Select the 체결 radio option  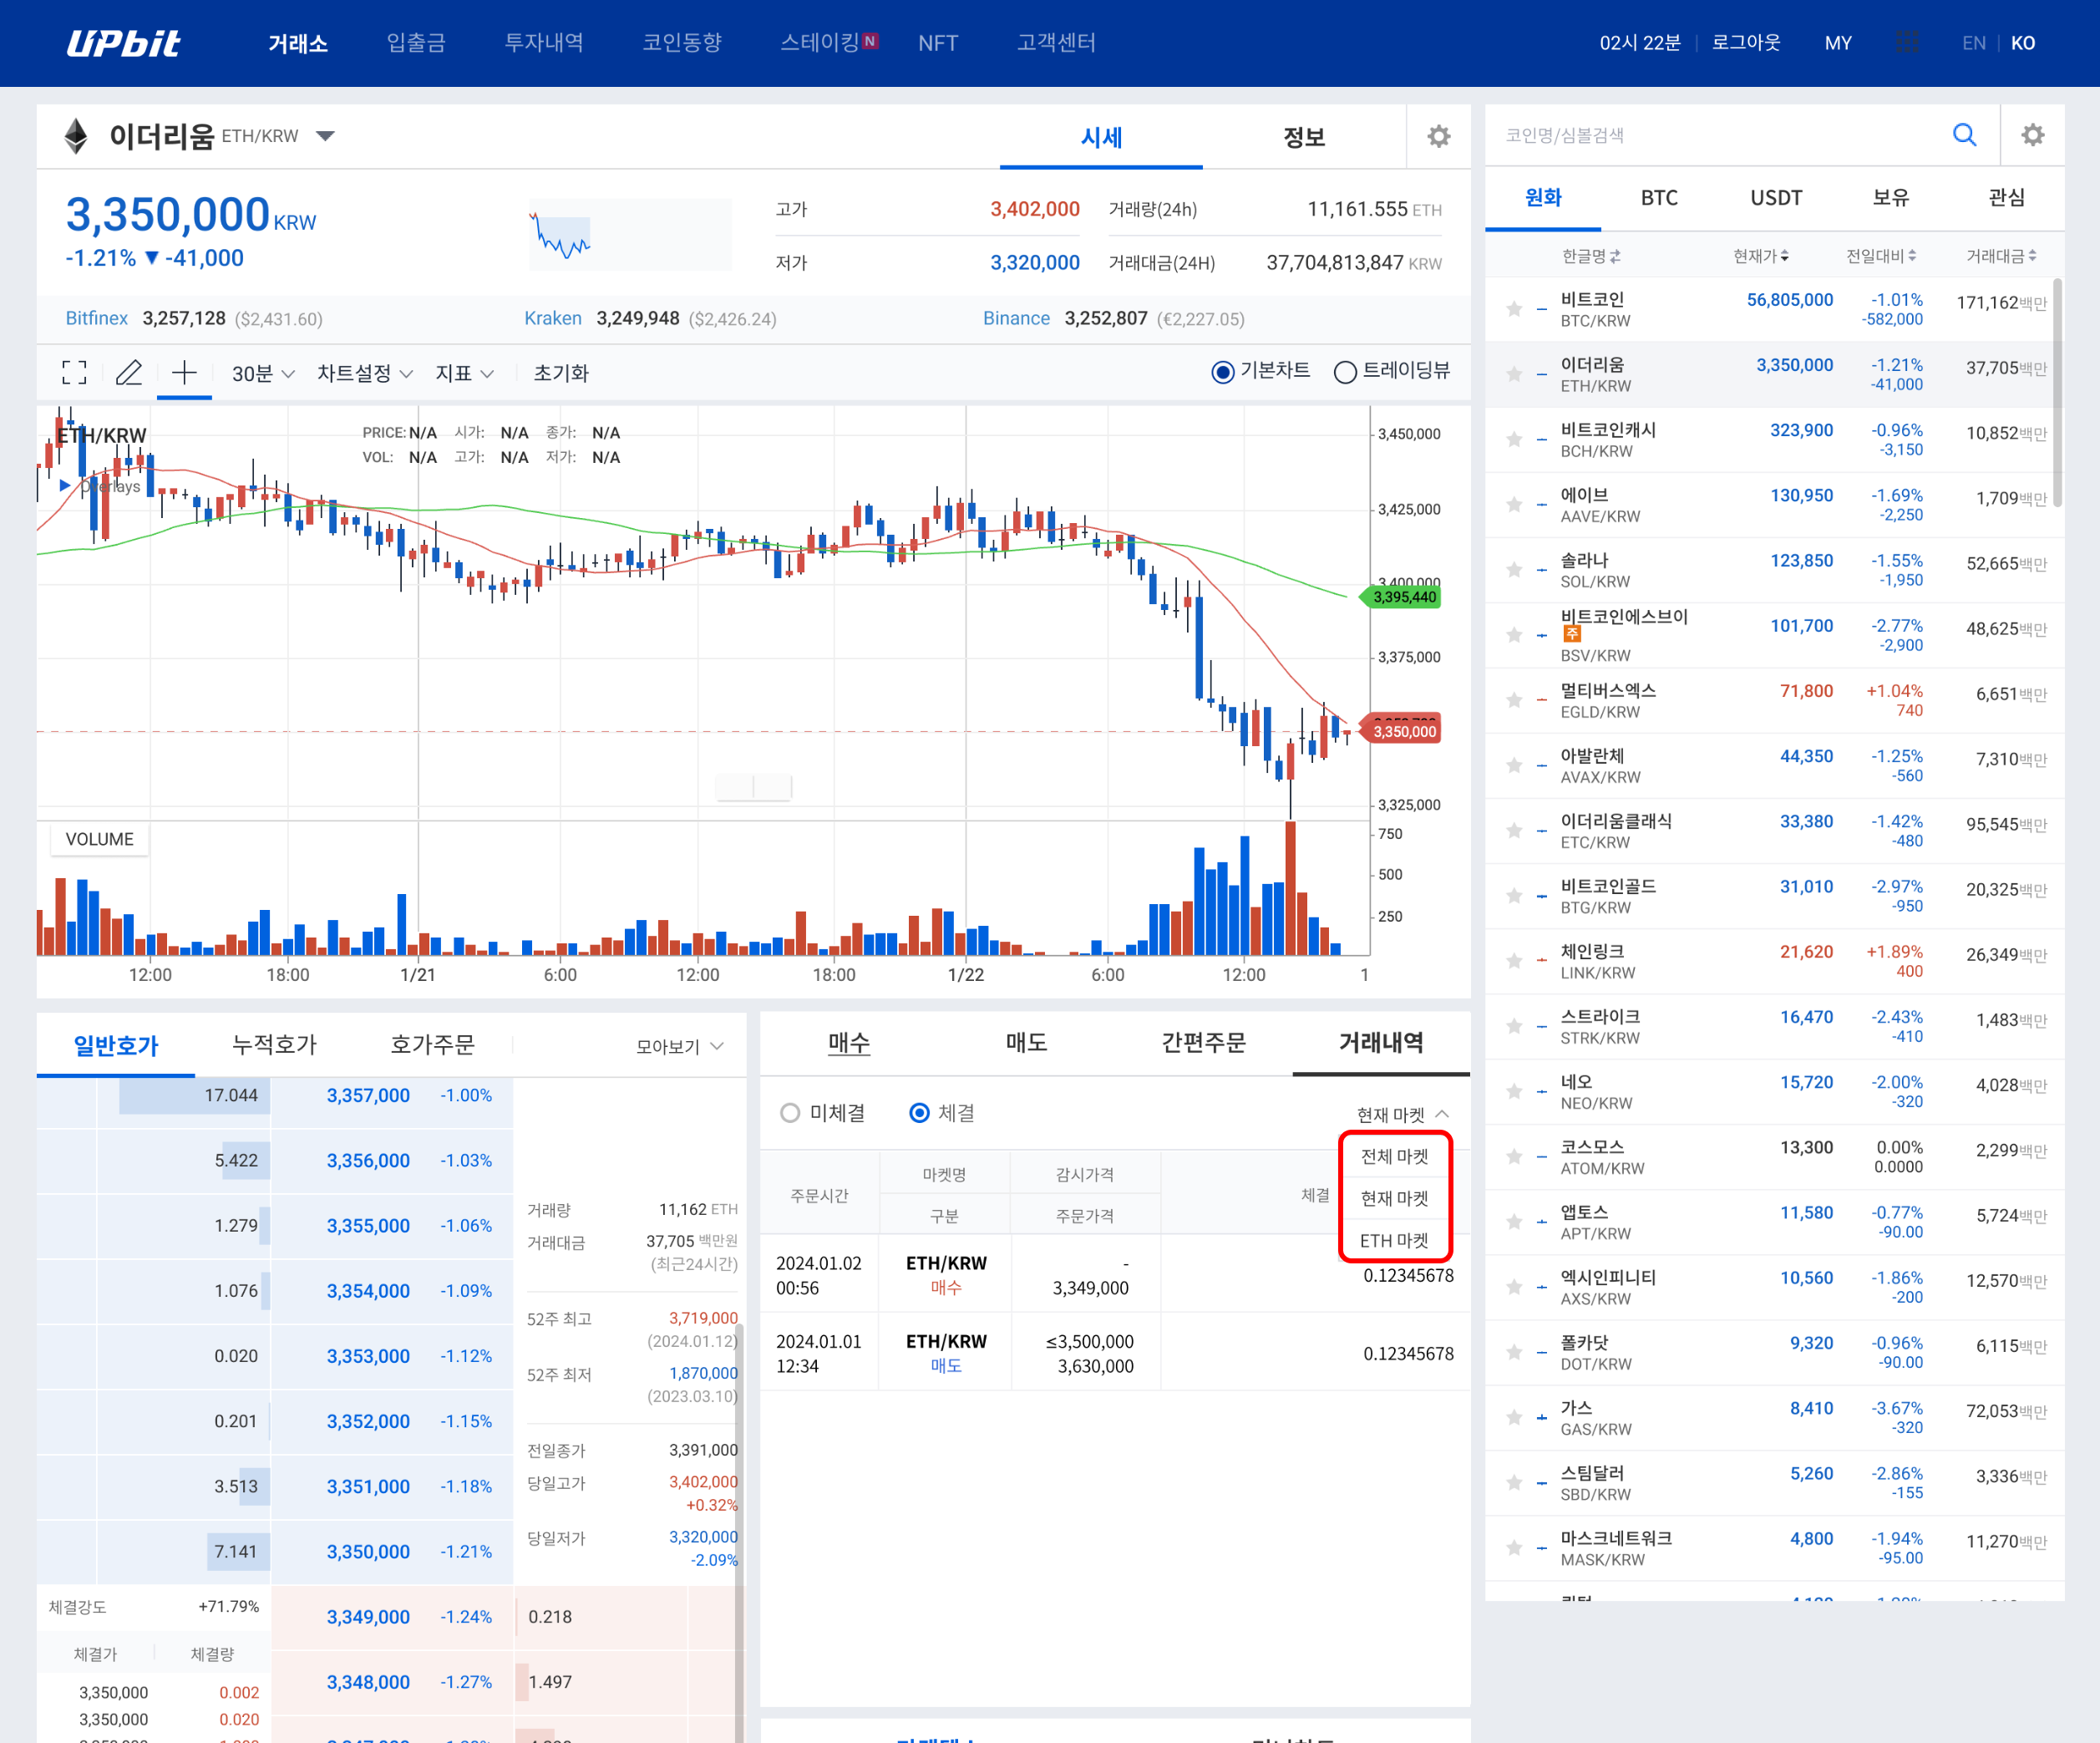click(x=919, y=1114)
